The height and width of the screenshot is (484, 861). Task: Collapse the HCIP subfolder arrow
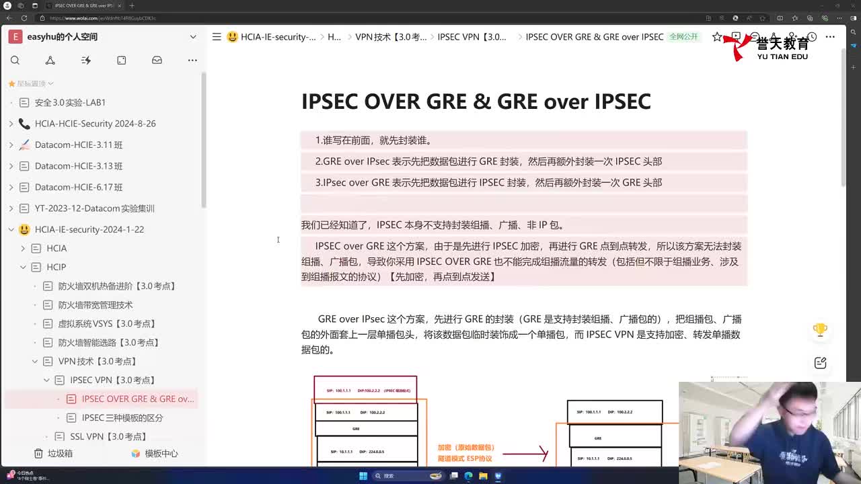(x=23, y=267)
